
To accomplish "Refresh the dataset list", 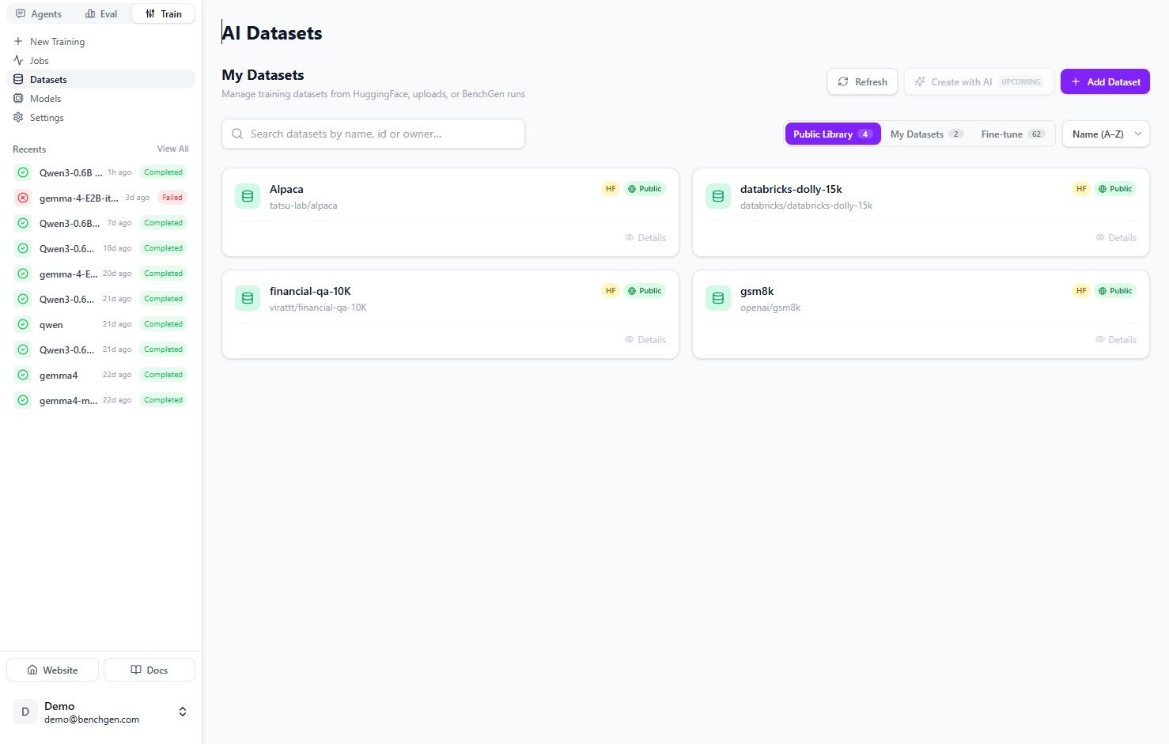I will tap(862, 81).
